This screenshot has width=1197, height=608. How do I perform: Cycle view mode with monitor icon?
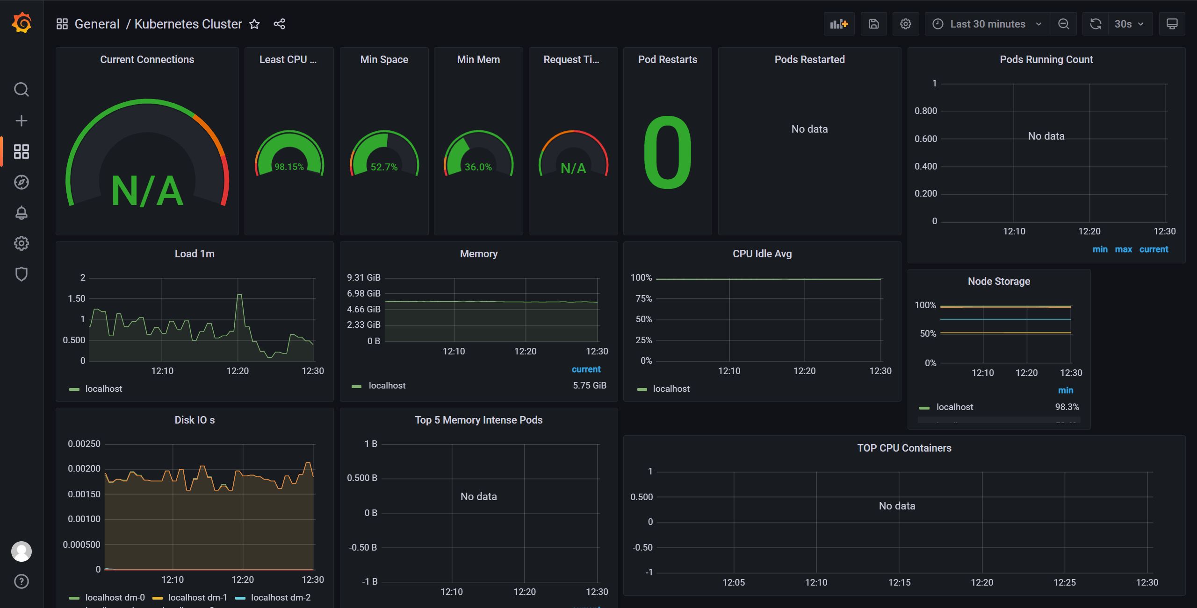click(1172, 24)
